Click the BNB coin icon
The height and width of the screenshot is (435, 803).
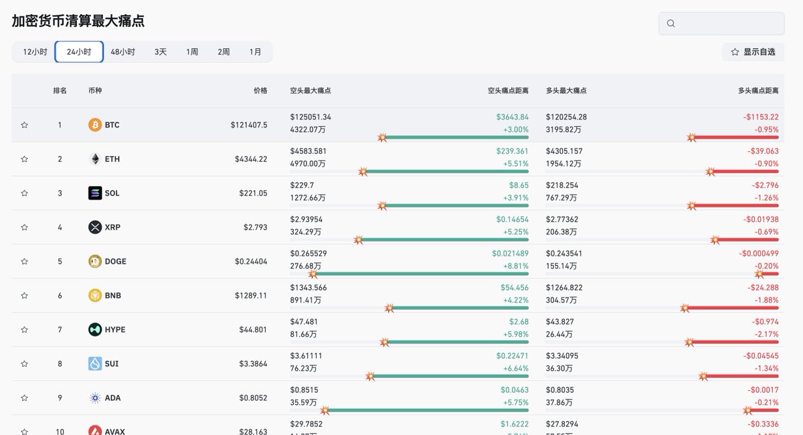pyautogui.click(x=95, y=296)
